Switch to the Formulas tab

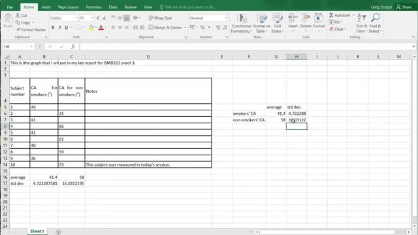[93, 7]
